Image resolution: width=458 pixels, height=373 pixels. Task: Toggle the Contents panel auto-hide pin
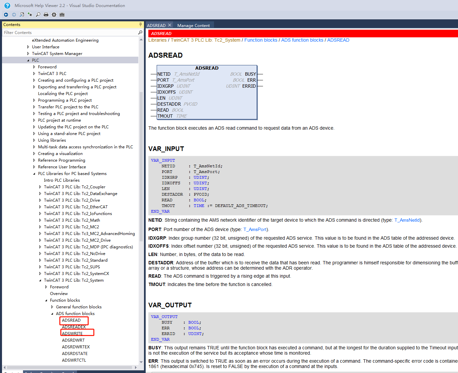point(140,25)
